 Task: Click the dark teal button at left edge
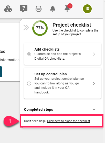[x=1, y=72]
